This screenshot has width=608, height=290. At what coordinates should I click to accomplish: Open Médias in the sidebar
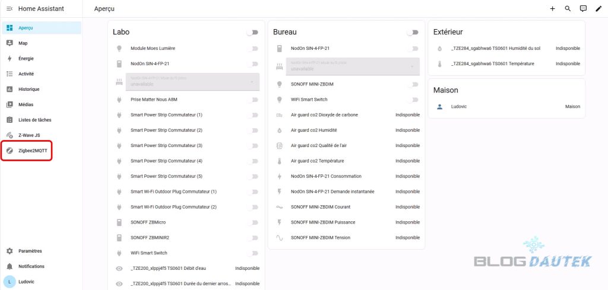coord(41,104)
